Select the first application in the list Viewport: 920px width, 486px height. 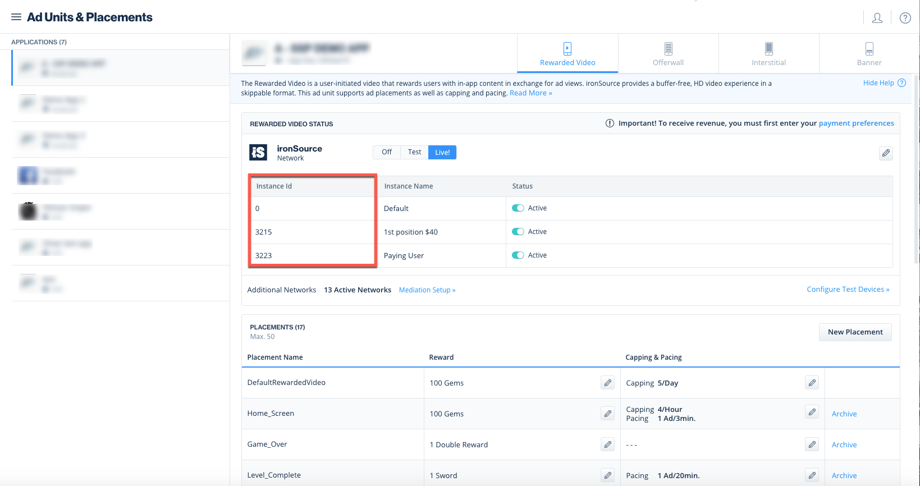[x=121, y=68]
